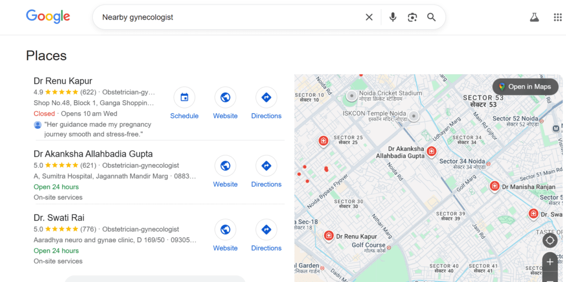Click Noida Cricket Stadium map marker
The image size is (566, 282).
[351, 96]
